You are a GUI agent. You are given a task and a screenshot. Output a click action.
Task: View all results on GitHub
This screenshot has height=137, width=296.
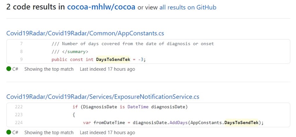tap(188, 7)
